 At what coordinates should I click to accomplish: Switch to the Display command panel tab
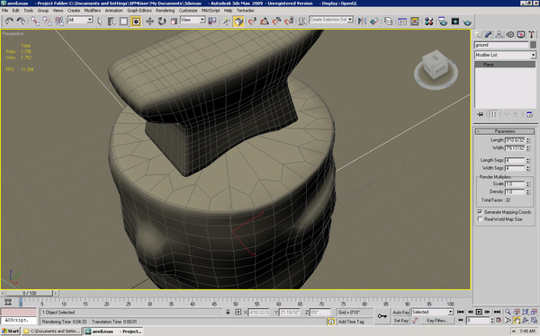(521, 34)
